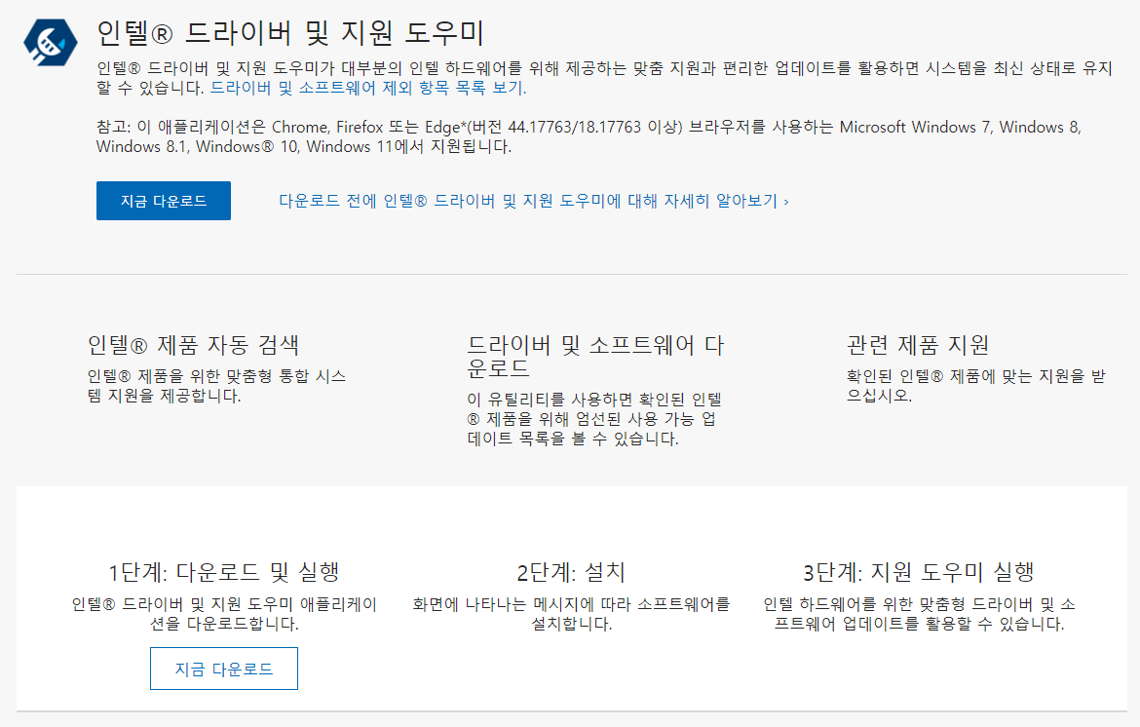Click the 3단계: 지원 도우미 실행 heading
The image size is (1140, 727).
click(x=919, y=572)
